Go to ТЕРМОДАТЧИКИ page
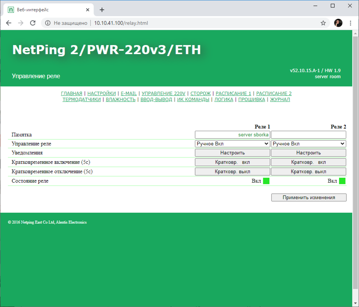The width and height of the screenshot is (359, 307). pos(82,99)
